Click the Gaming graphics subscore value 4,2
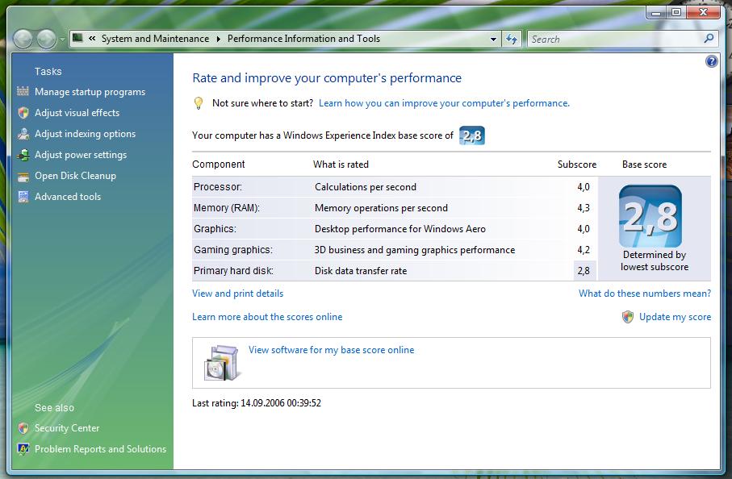The width and height of the screenshot is (732, 479). click(584, 250)
